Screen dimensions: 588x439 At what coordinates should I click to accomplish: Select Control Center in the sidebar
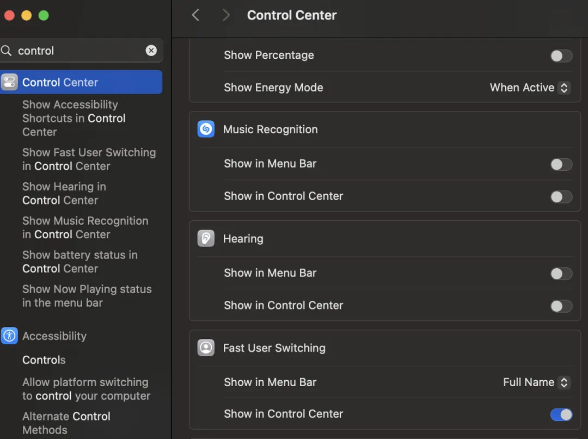click(60, 82)
